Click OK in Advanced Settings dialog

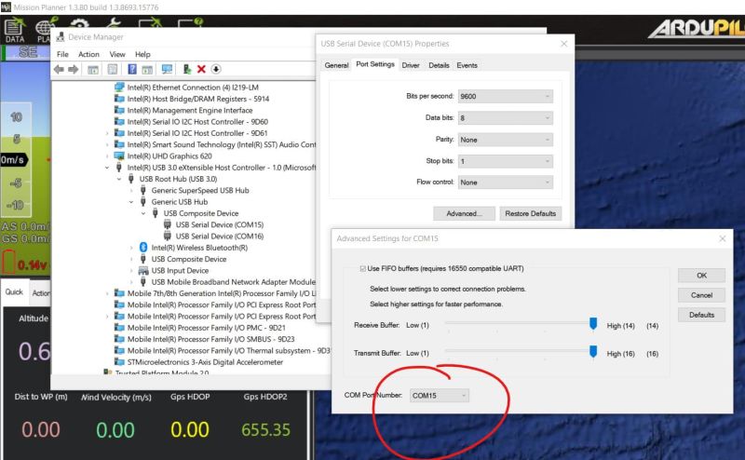702,276
